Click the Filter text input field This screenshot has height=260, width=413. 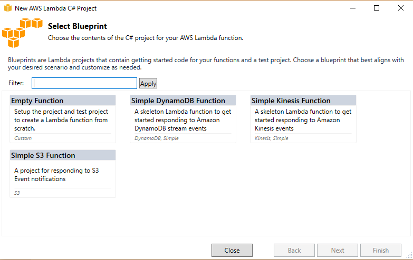pyautogui.click(x=84, y=83)
